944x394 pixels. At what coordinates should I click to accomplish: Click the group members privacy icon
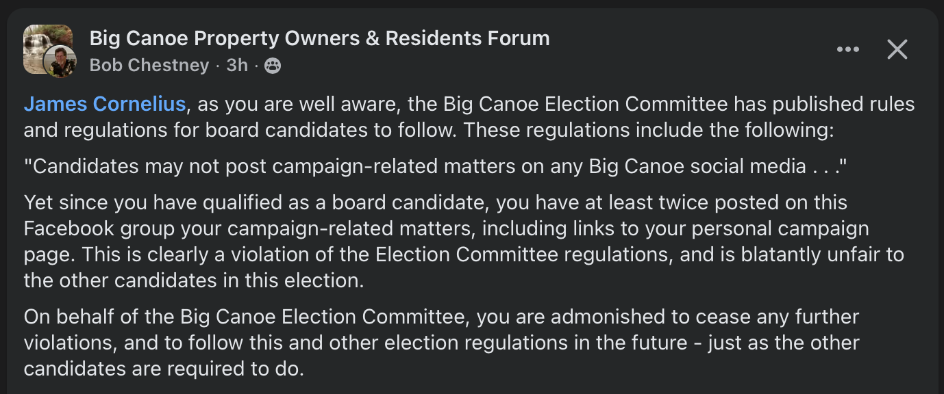(273, 66)
